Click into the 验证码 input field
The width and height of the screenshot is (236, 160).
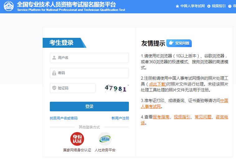(x=76, y=88)
